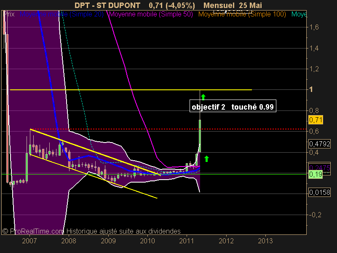Screen dimensions: 337x253
Task: Click the "25 Mai" date in the title
Action: point(250,5)
